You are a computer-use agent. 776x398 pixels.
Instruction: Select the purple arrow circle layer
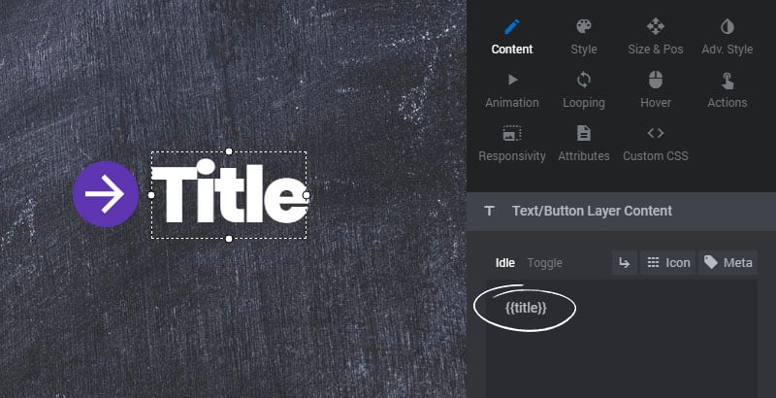106,194
